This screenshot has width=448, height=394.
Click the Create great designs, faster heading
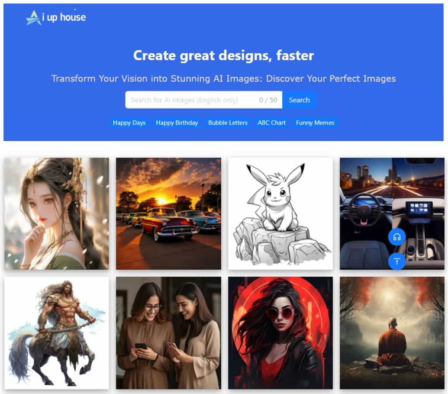coord(224,56)
